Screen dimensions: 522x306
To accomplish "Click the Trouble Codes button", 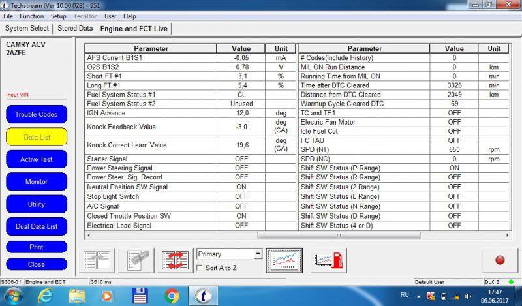I will 37,114.
